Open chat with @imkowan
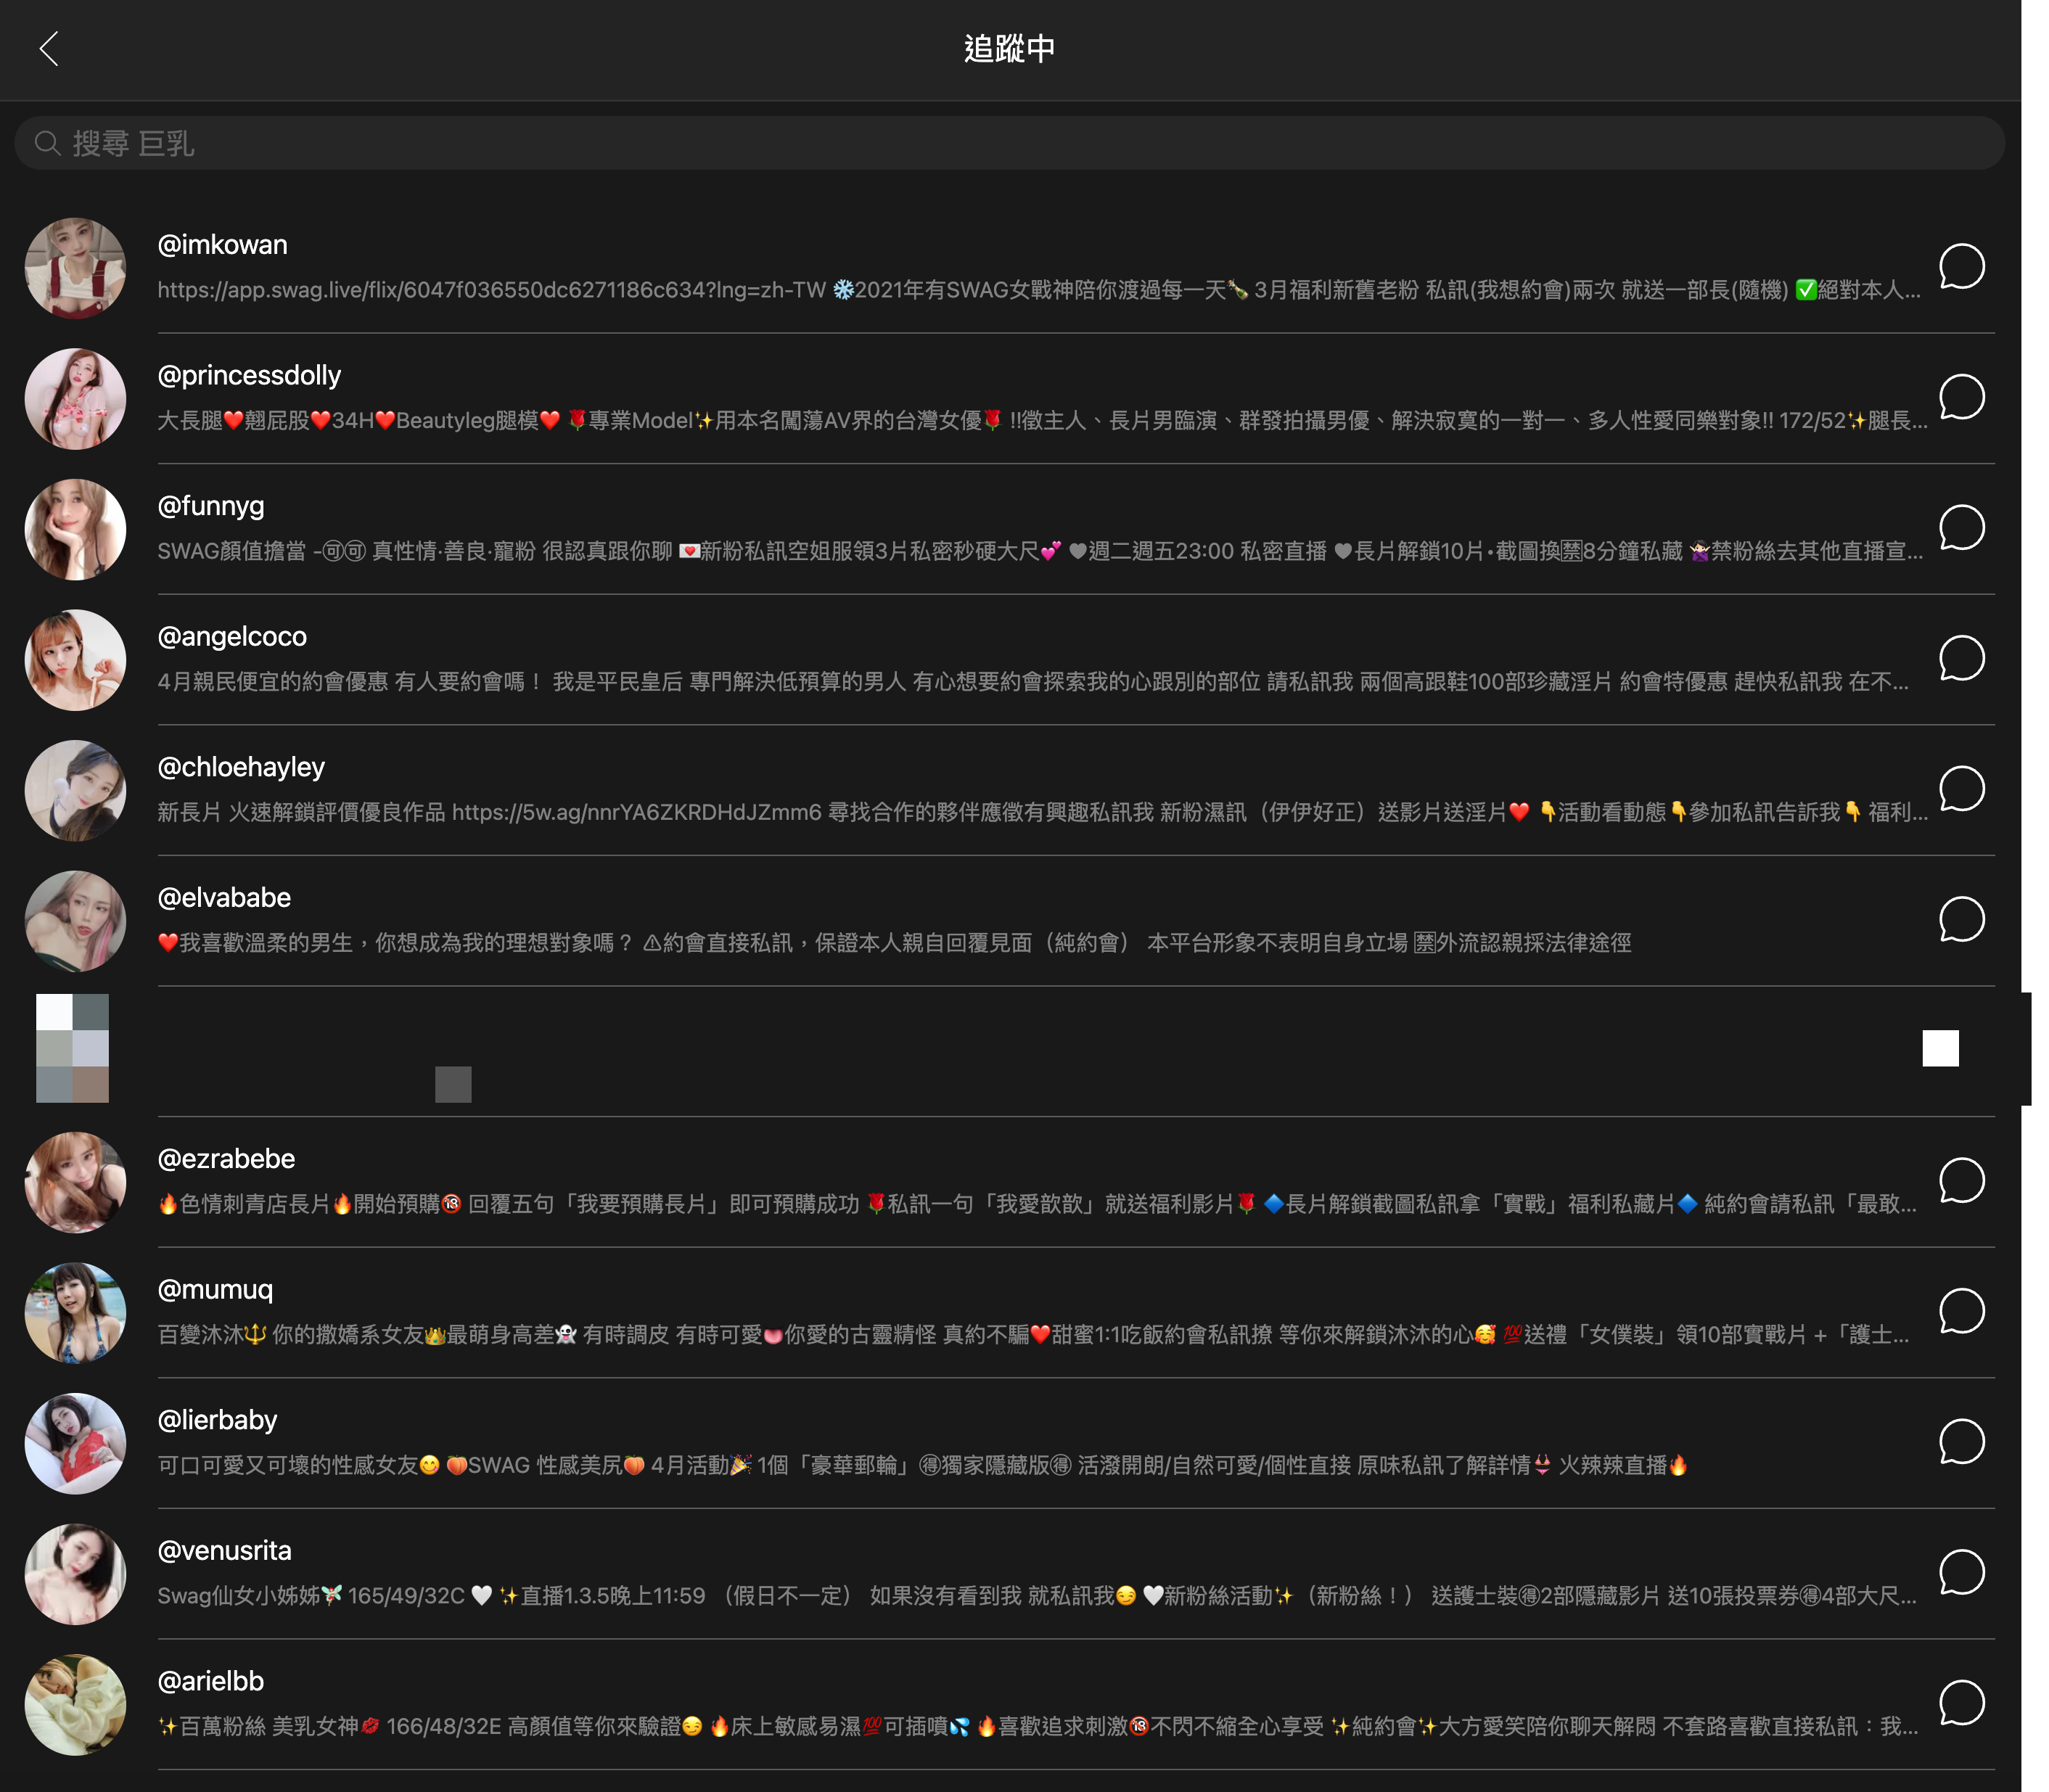 click(1961, 267)
